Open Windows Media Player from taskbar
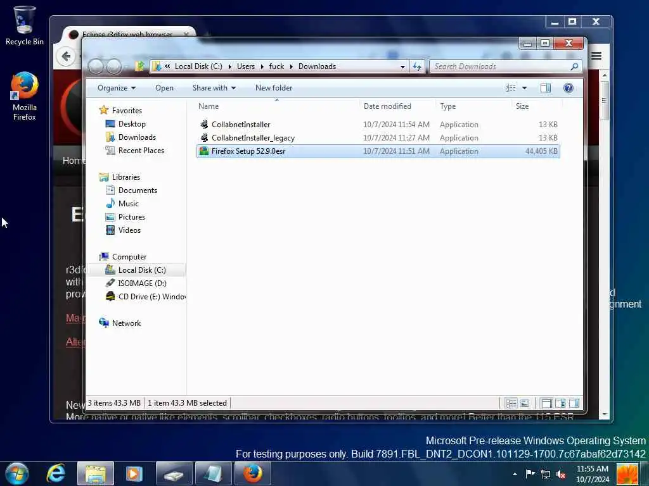Viewport: 649px width, 486px height. [x=134, y=473]
